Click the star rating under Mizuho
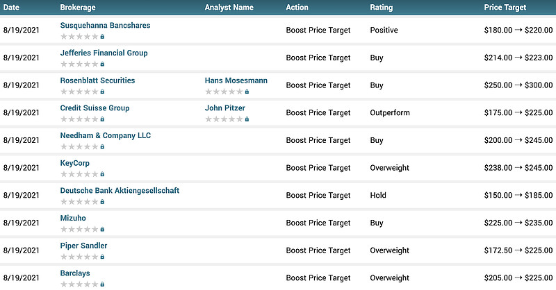This screenshot has height=290, width=556. pos(79,229)
